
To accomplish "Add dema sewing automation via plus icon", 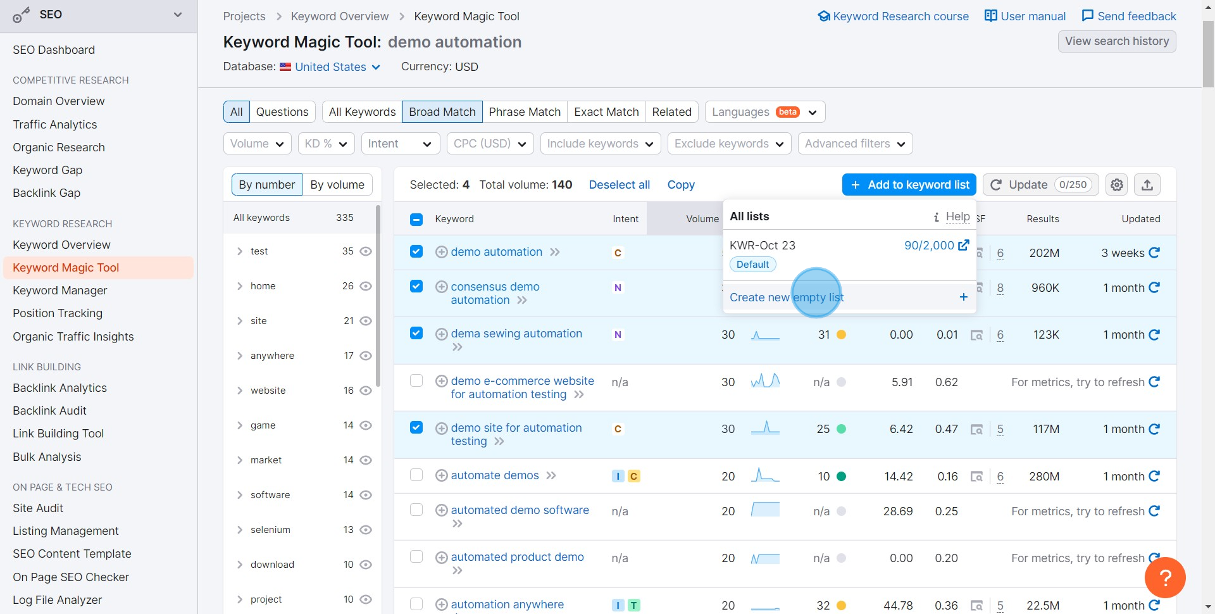I will (x=442, y=334).
